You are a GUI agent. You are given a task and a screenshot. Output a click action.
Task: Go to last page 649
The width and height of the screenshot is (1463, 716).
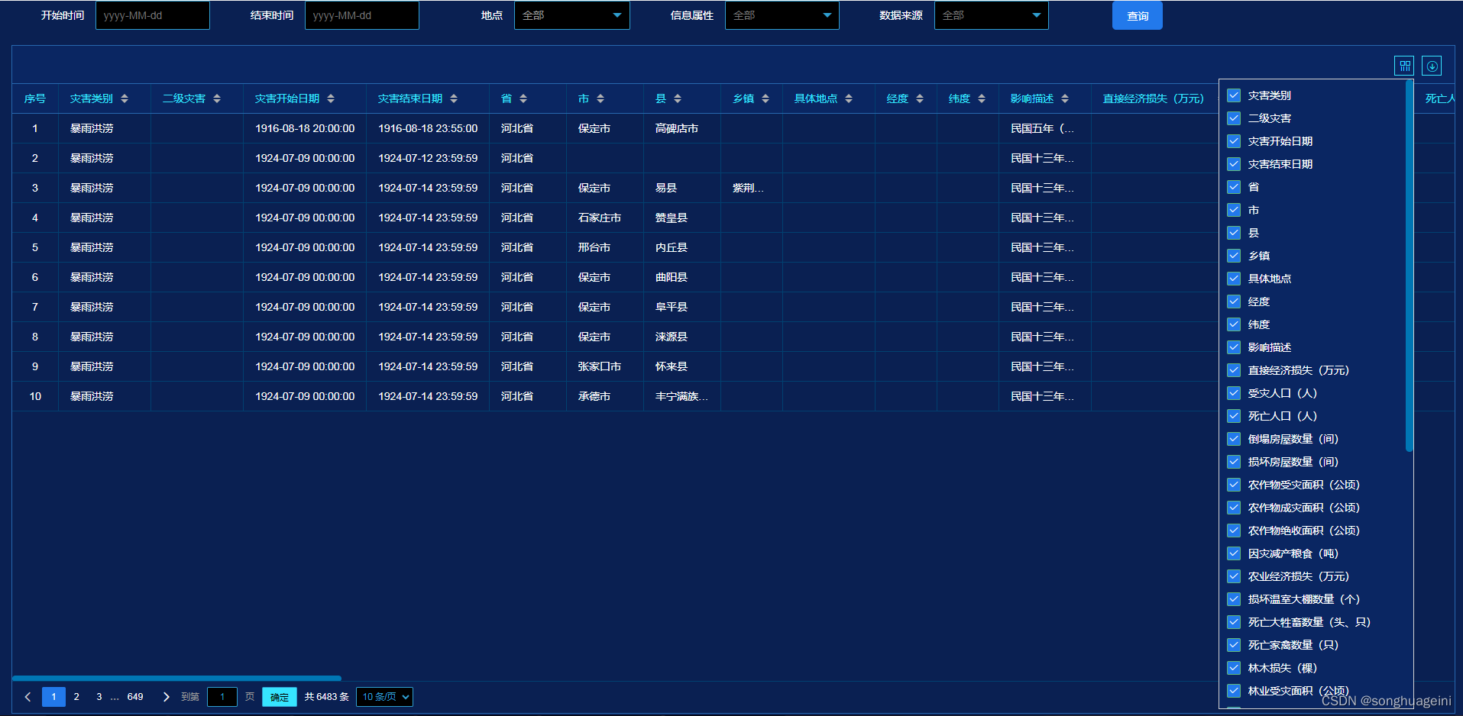coord(135,696)
